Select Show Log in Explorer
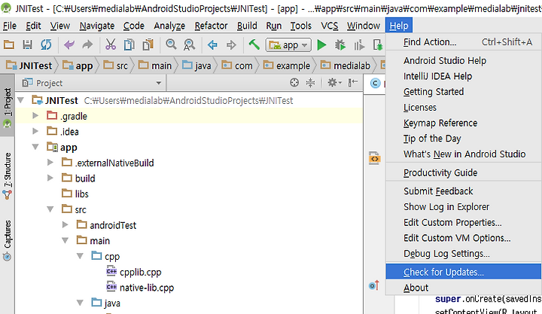 pyautogui.click(x=463, y=207)
